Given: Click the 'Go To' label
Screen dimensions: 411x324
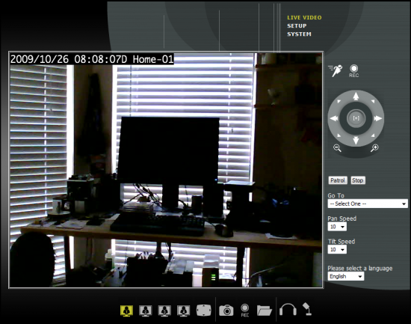Looking at the screenshot, I should 336,195.
